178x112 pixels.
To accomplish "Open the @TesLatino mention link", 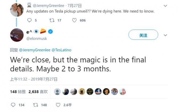I will point(61,50).
